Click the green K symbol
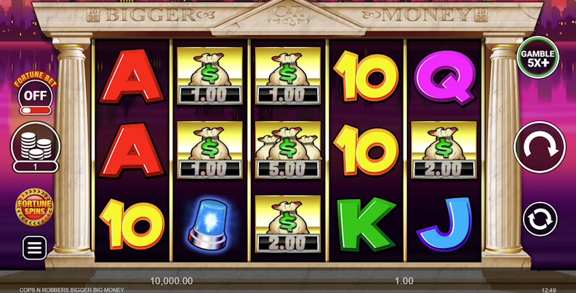 [x=366, y=224]
